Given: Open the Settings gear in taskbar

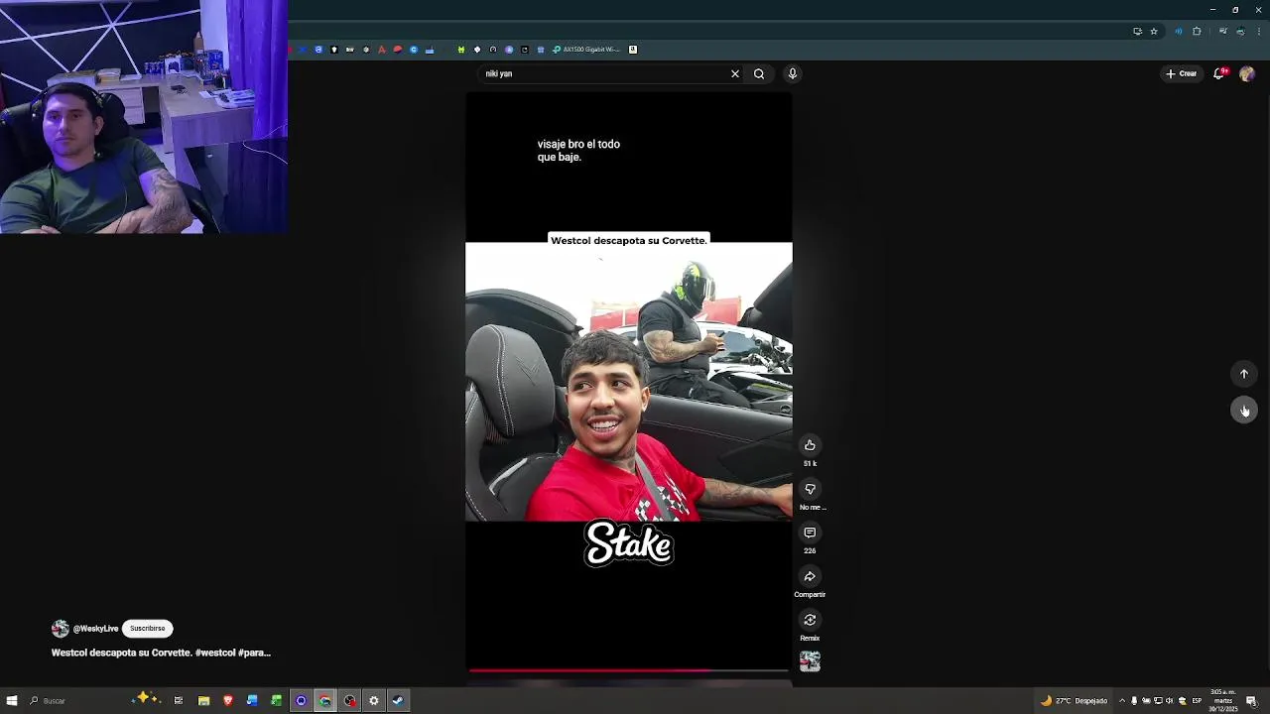Looking at the screenshot, I should click(373, 701).
